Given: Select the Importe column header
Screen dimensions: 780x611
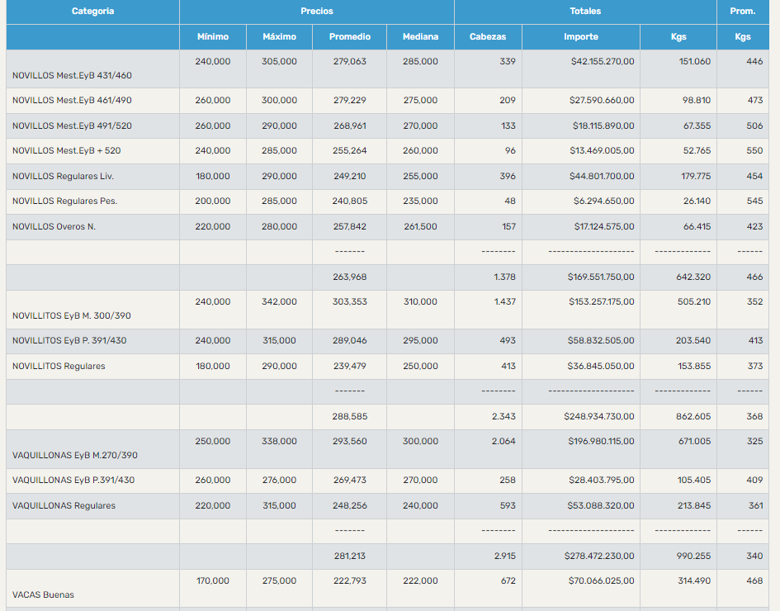Looking at the screenshot, I should point(581,37).
